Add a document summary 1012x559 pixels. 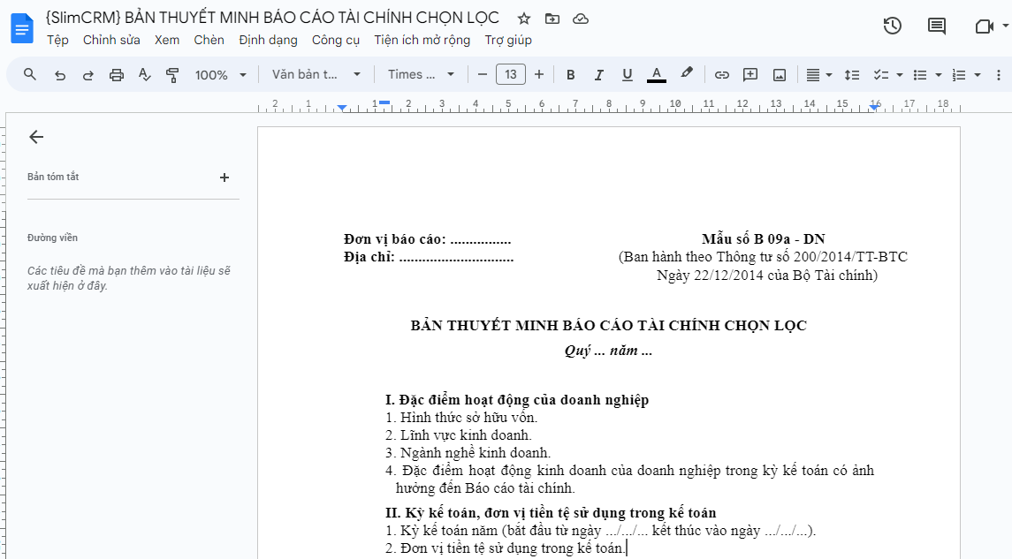click(224, 177)
